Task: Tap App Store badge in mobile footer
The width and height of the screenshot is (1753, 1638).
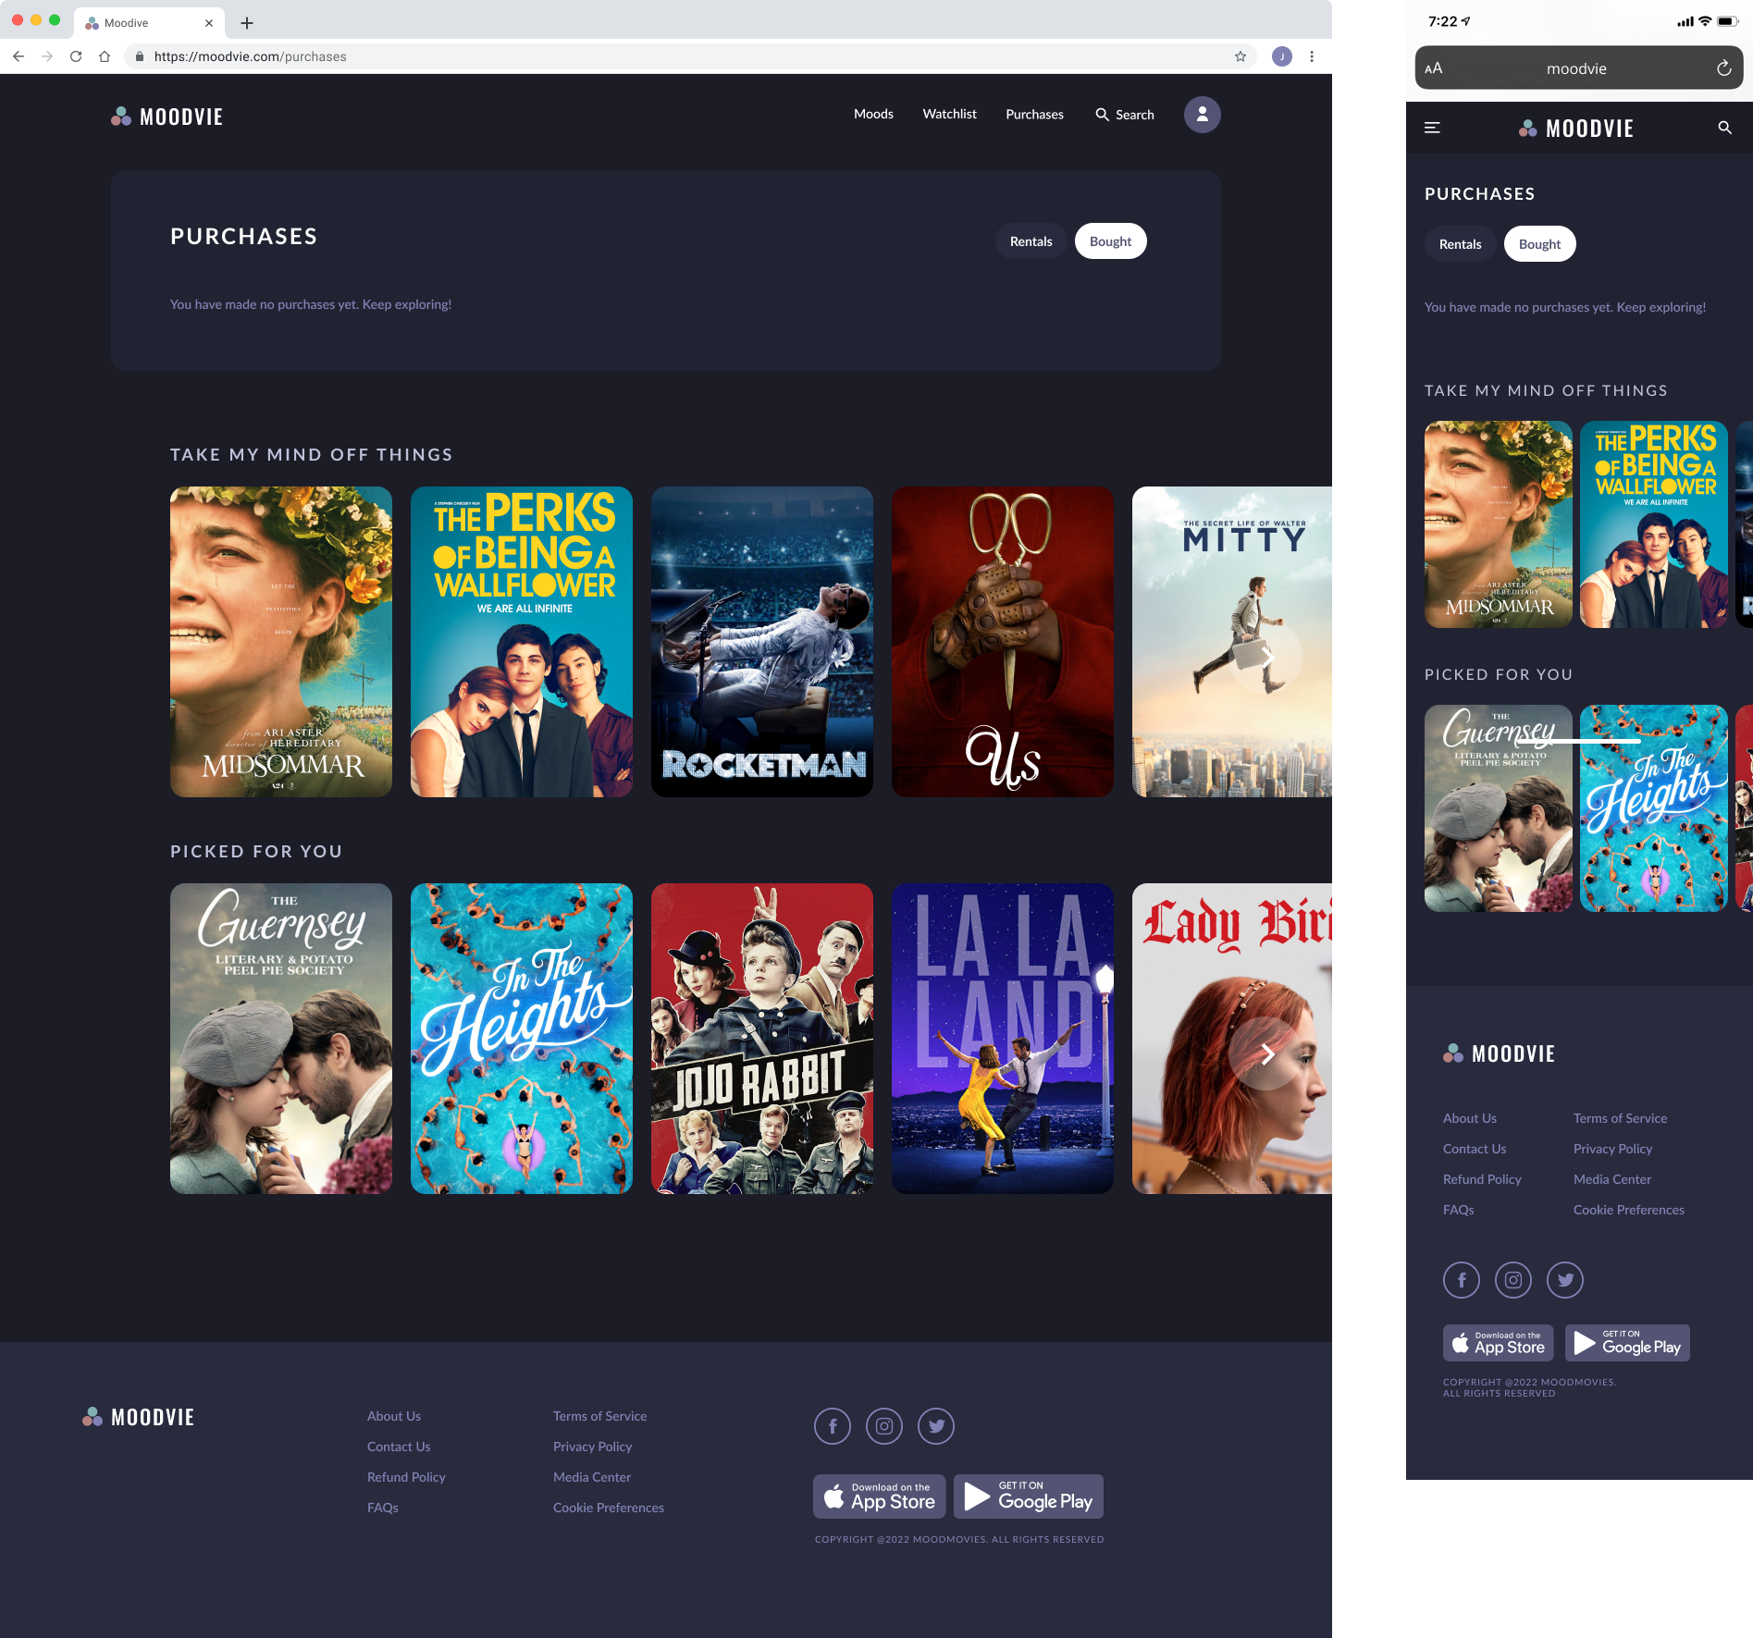Action: (1499, 1343)
